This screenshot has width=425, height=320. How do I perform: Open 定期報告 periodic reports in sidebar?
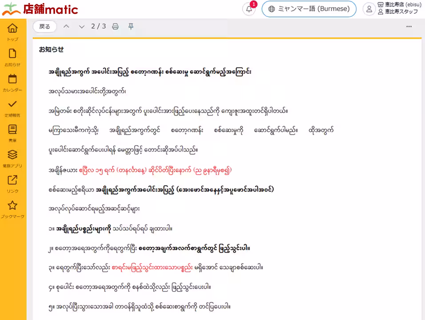click(x=12, y=108)
